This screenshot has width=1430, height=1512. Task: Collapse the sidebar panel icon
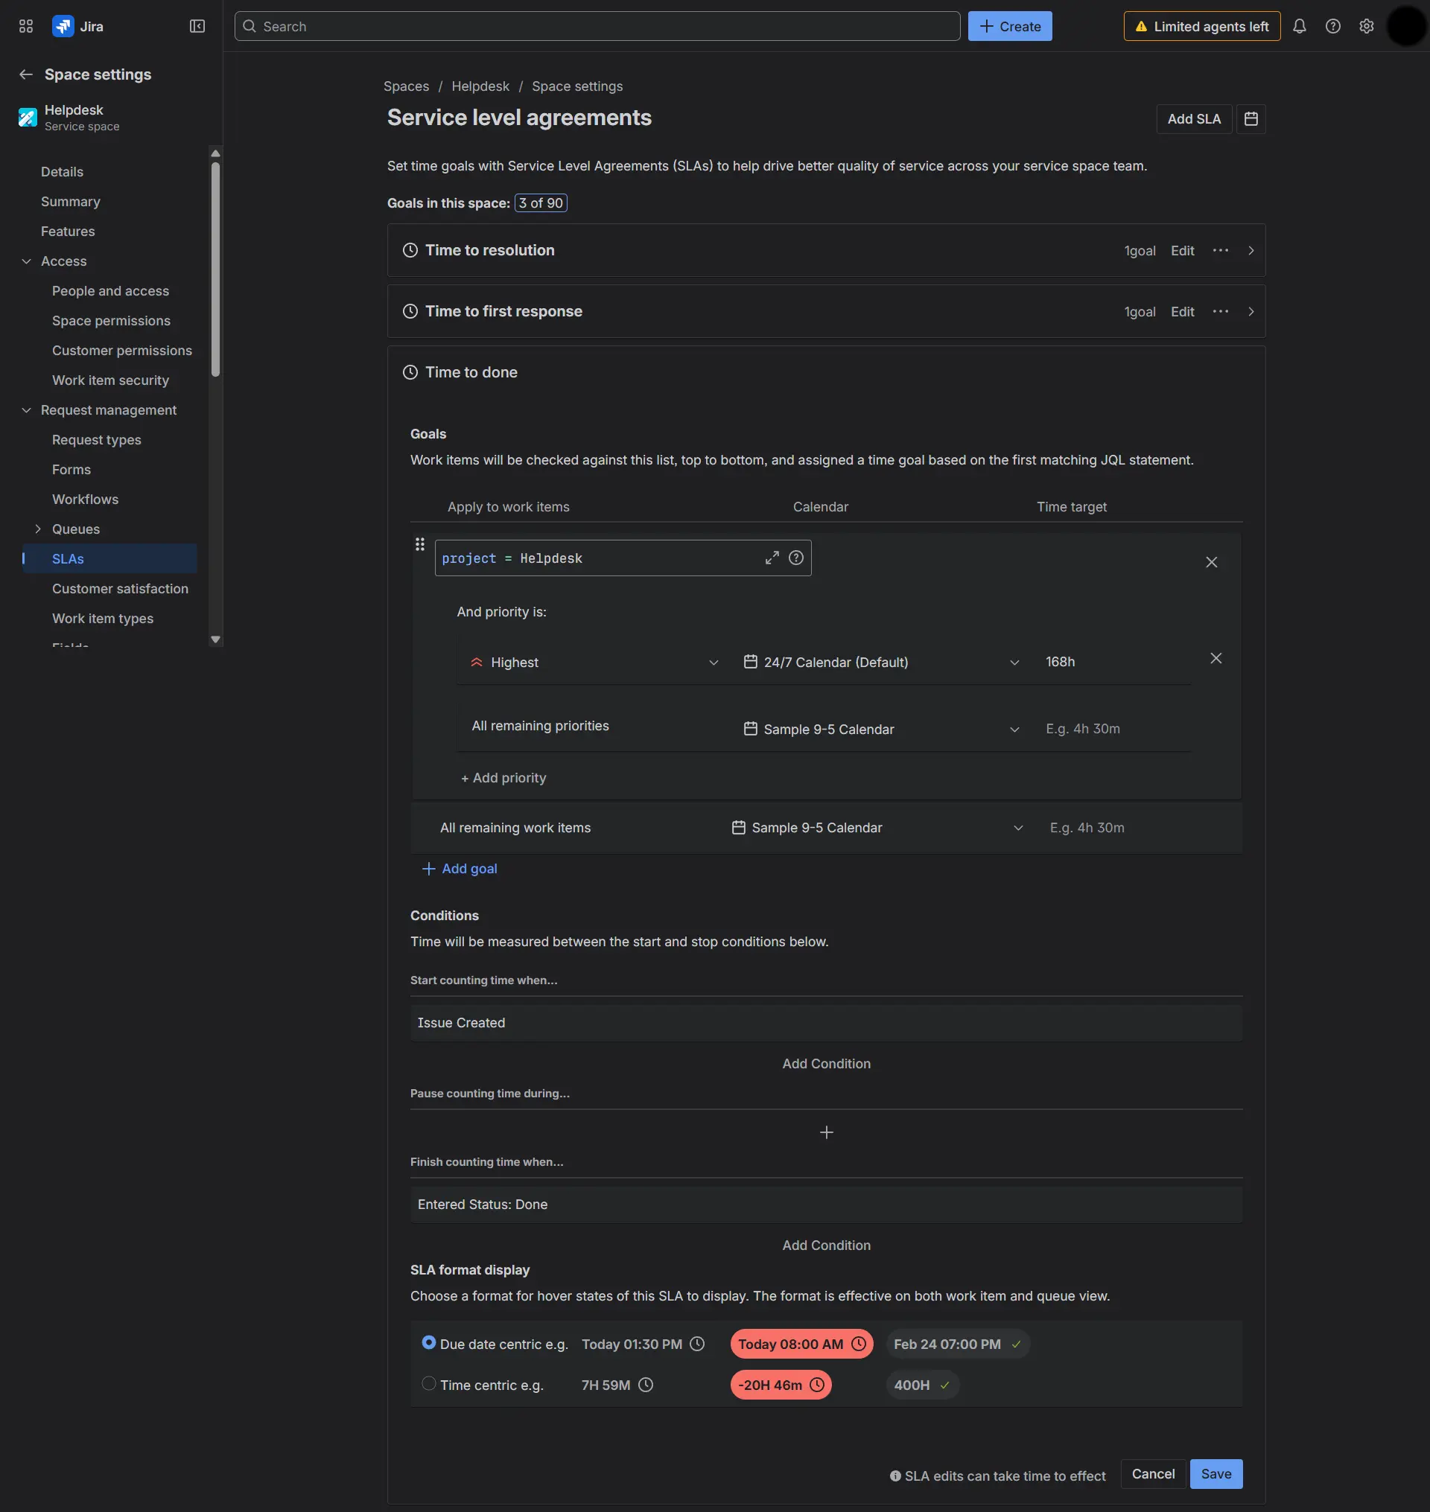point(197,26)
